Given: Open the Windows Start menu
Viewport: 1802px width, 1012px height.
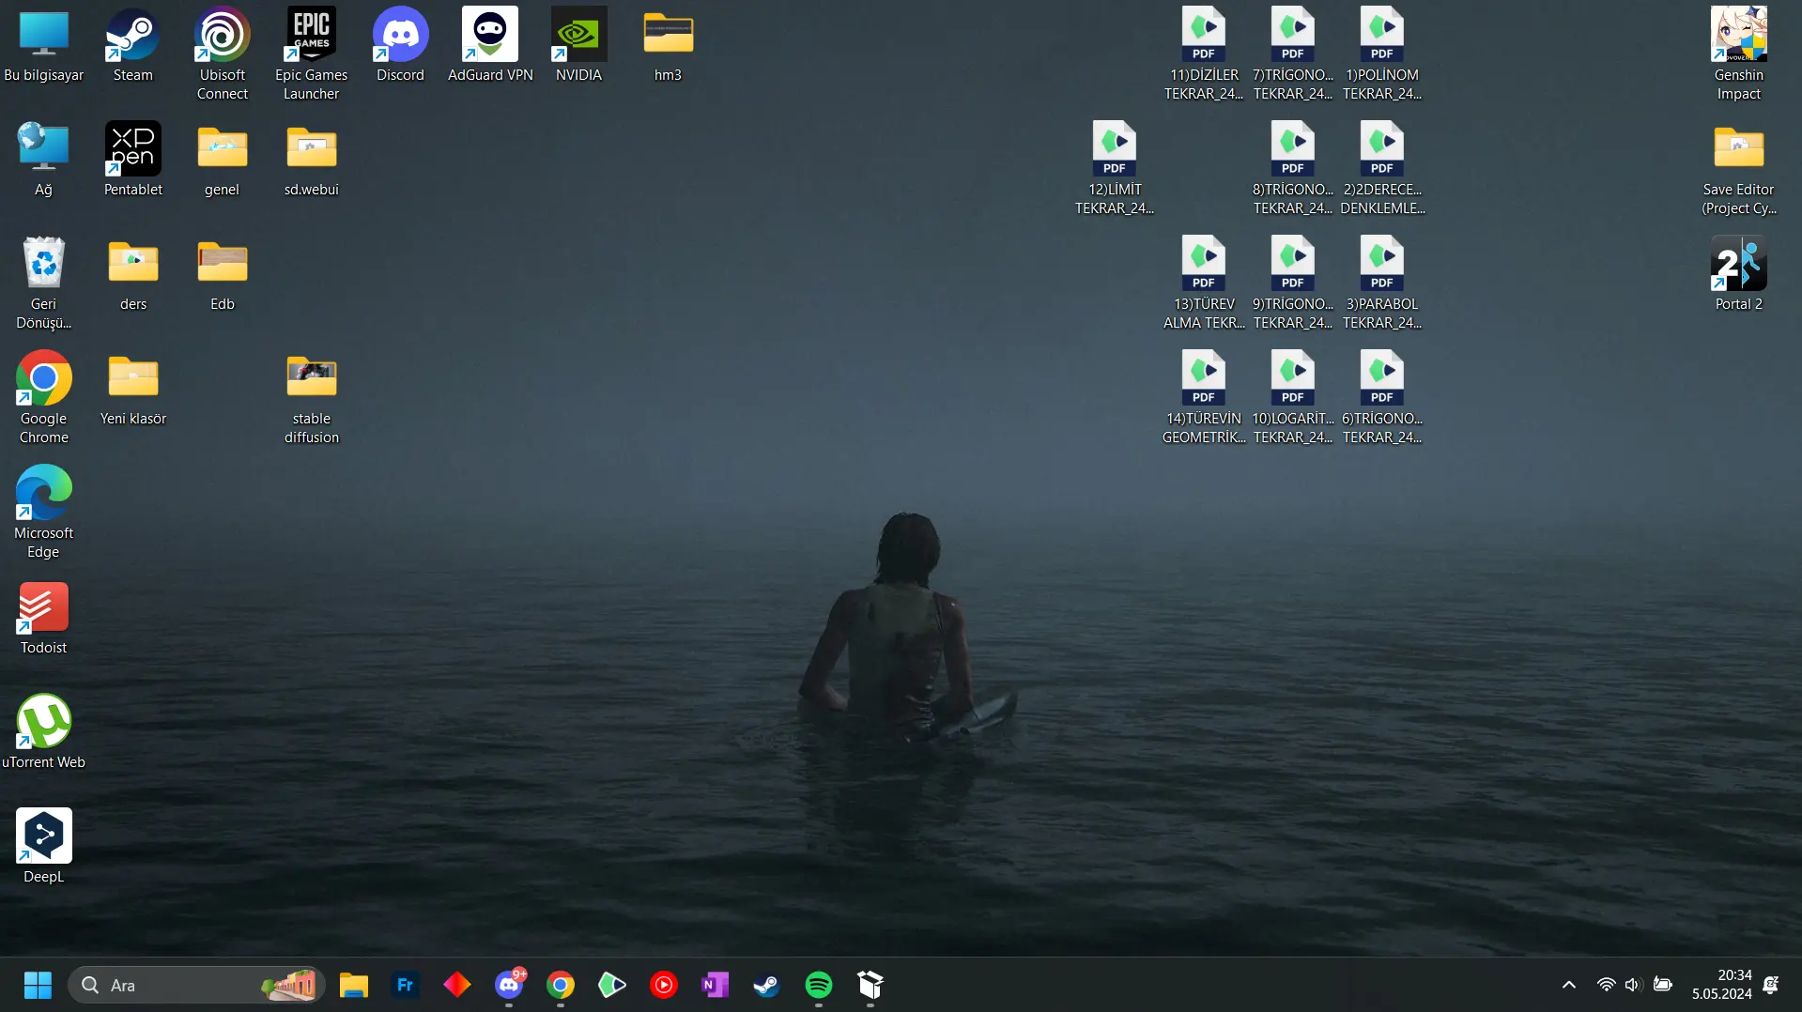Looking at the screenshot, I should [38, 985].
